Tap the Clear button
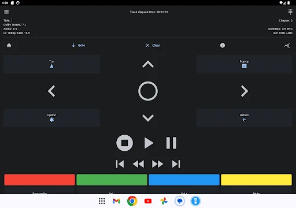Image resolution: width=296 pixels, height=208 pixels. [153, 46]
